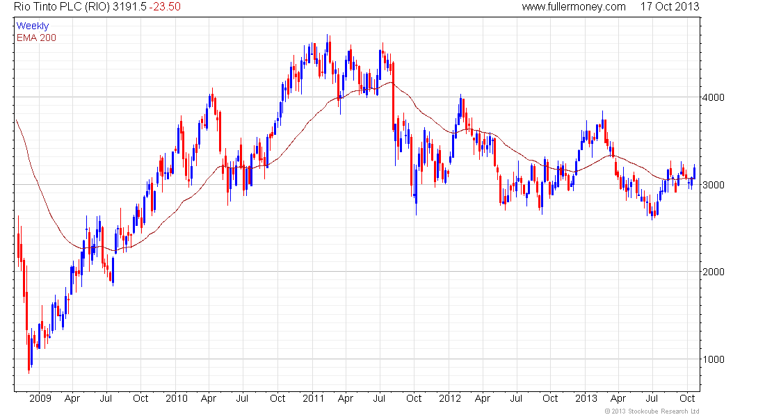This screenshot has width=765, height=417.
Task: Click the 'Oct' label before 2010
Action: pos(140,398)
